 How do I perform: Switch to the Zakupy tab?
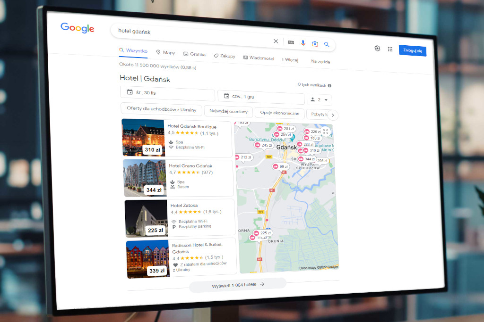pos(225,56)
